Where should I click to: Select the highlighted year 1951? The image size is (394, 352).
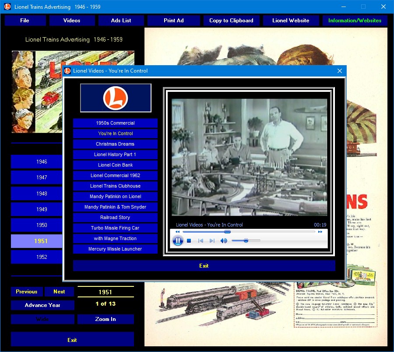[x=37, y=241]
